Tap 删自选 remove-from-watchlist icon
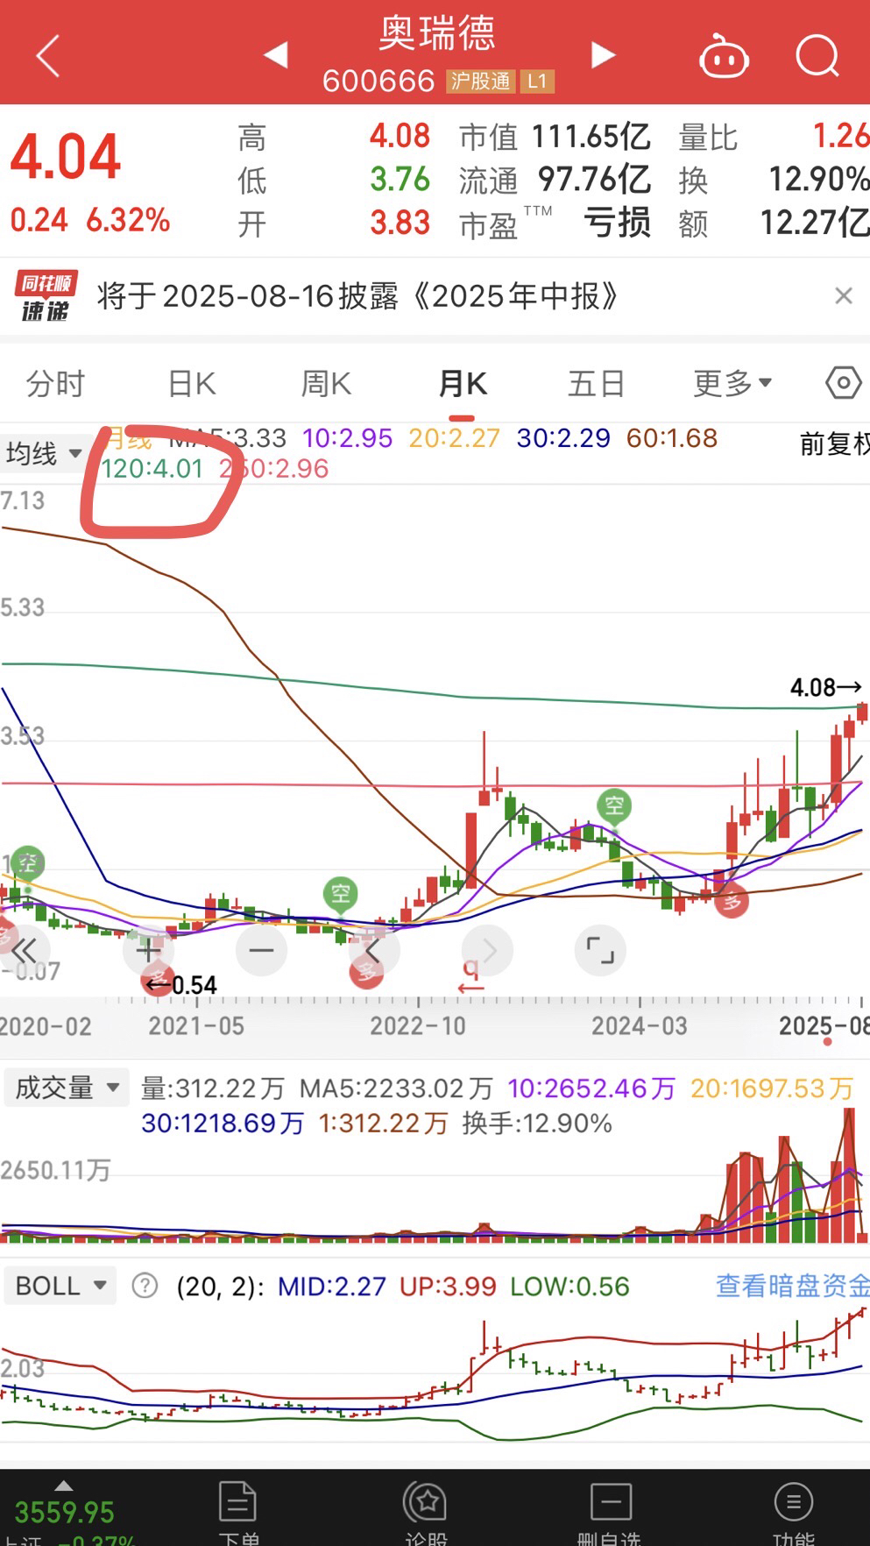 pos(610,1511)
